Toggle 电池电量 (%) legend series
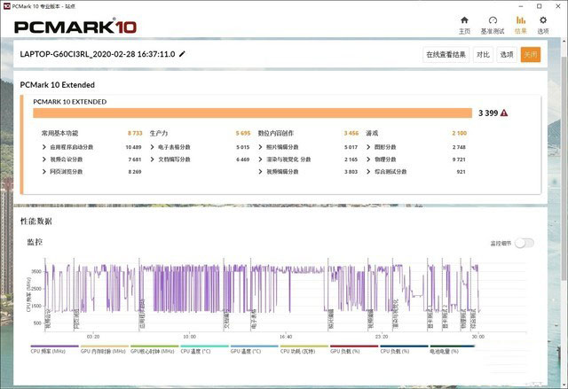This screenshot has height=389, width=568. pyautogui.click(x=452, y=349)
